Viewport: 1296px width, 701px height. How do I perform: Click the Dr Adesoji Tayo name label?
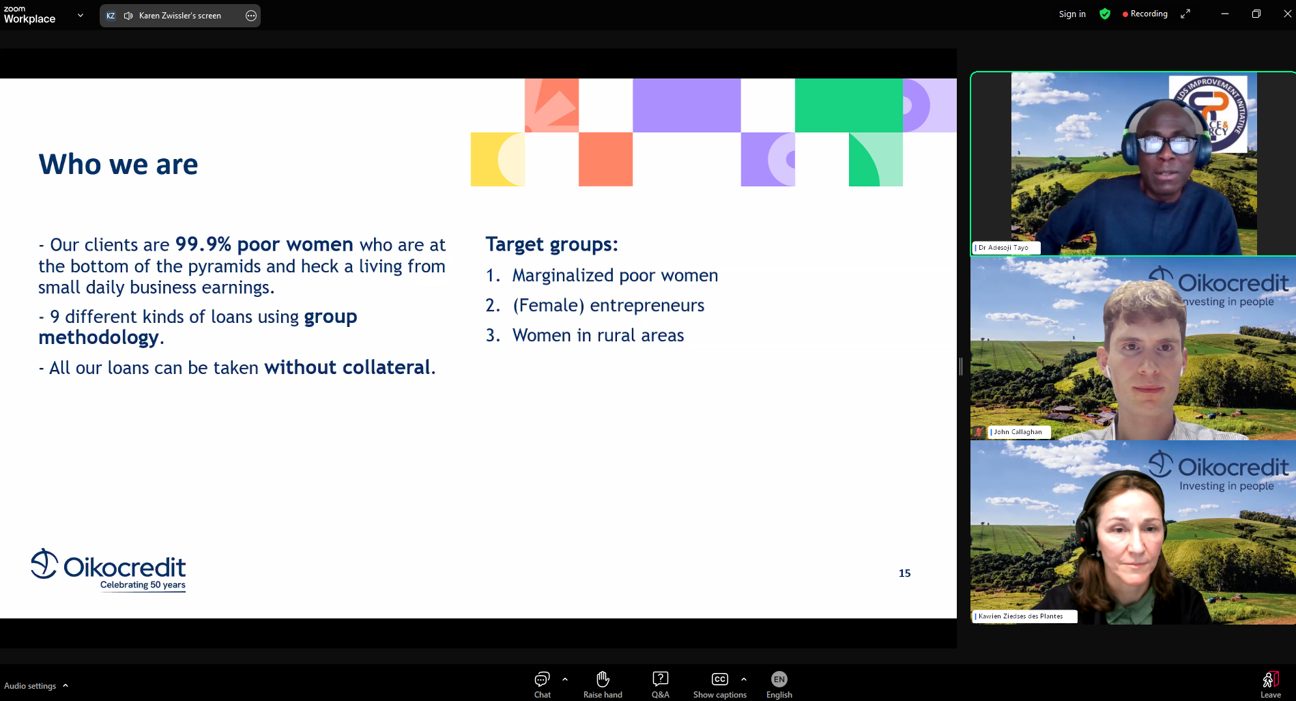pos(1006,248)
